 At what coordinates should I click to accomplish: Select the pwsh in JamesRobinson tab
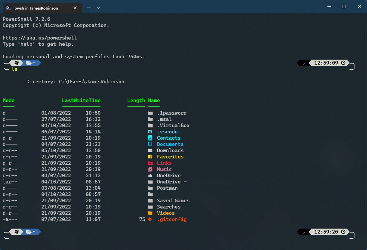point(42,8)
